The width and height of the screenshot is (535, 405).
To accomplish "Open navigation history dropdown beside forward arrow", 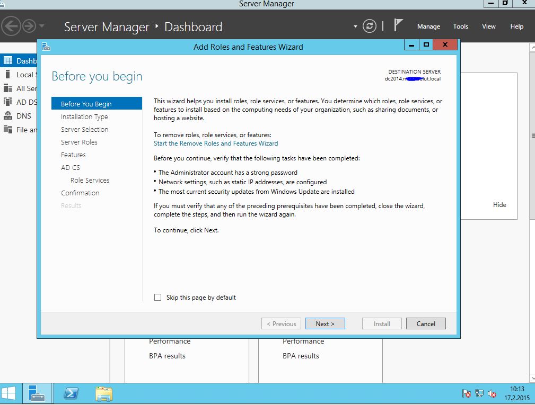I will pyautogui.click(x=42, y=26).
